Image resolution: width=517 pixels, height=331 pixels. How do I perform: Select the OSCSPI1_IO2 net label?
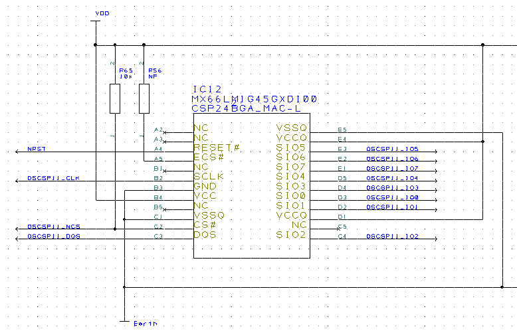click(x=392, y=237)
